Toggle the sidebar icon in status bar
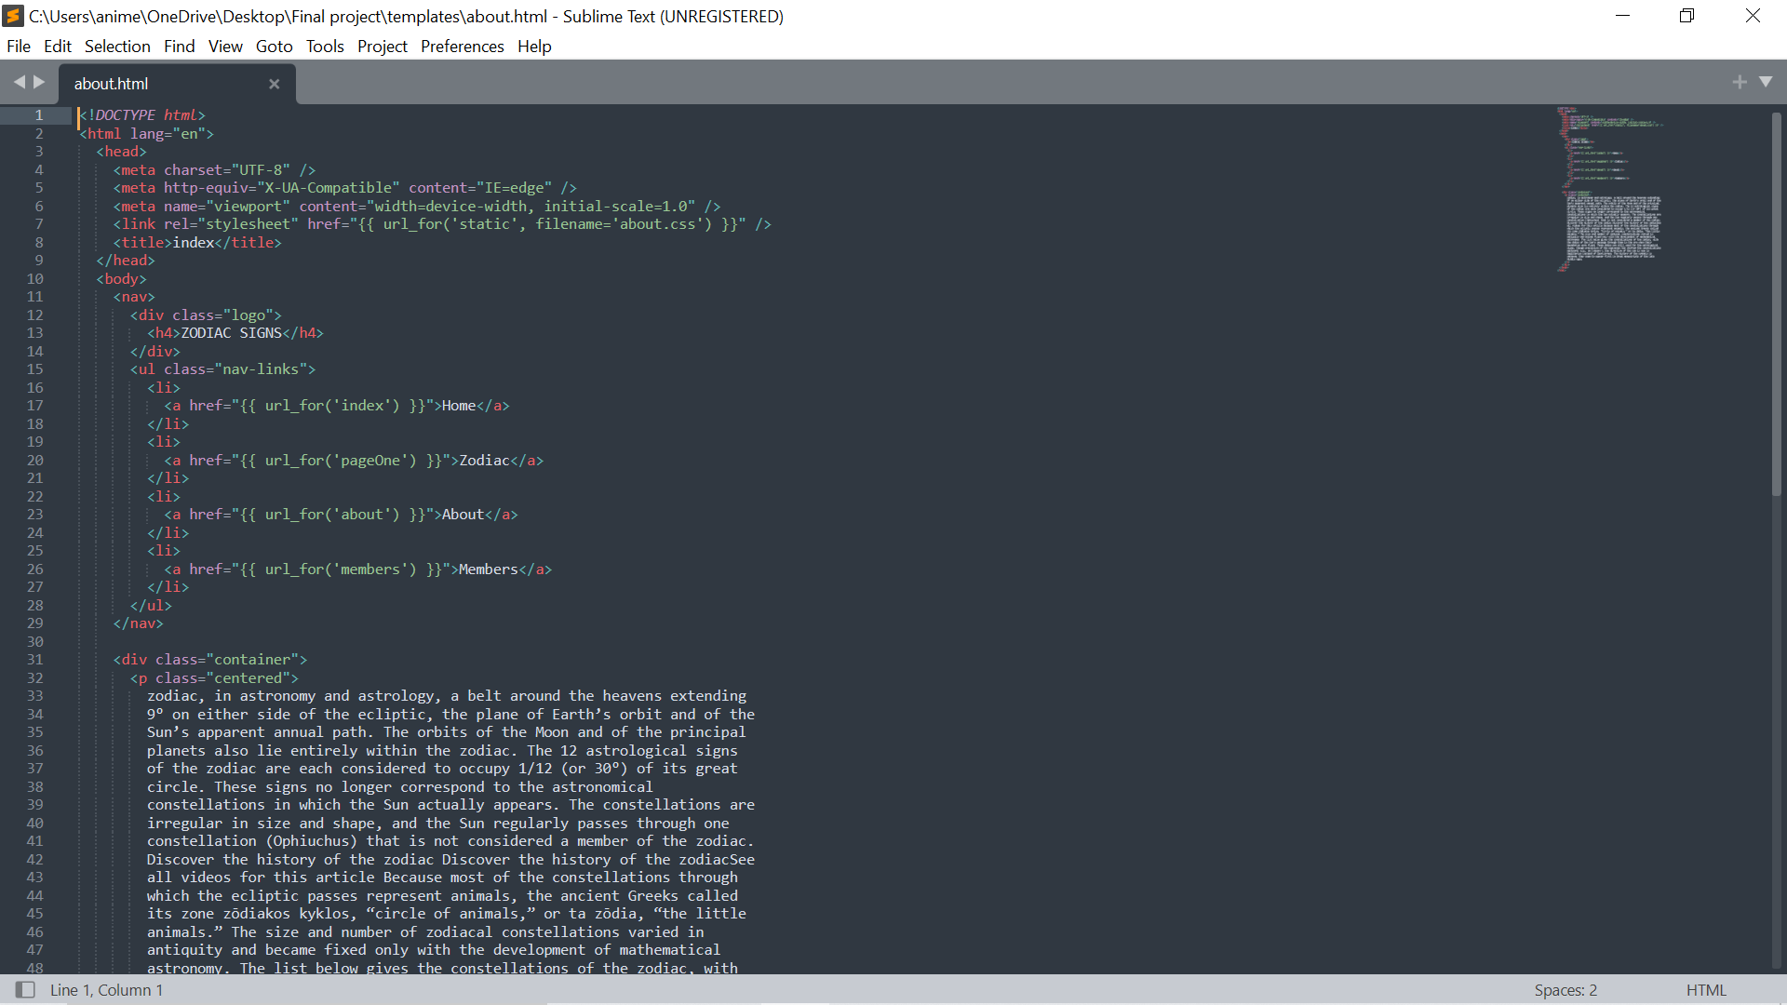Viewport: 1787px width, 1005px height. pos(25,990)
